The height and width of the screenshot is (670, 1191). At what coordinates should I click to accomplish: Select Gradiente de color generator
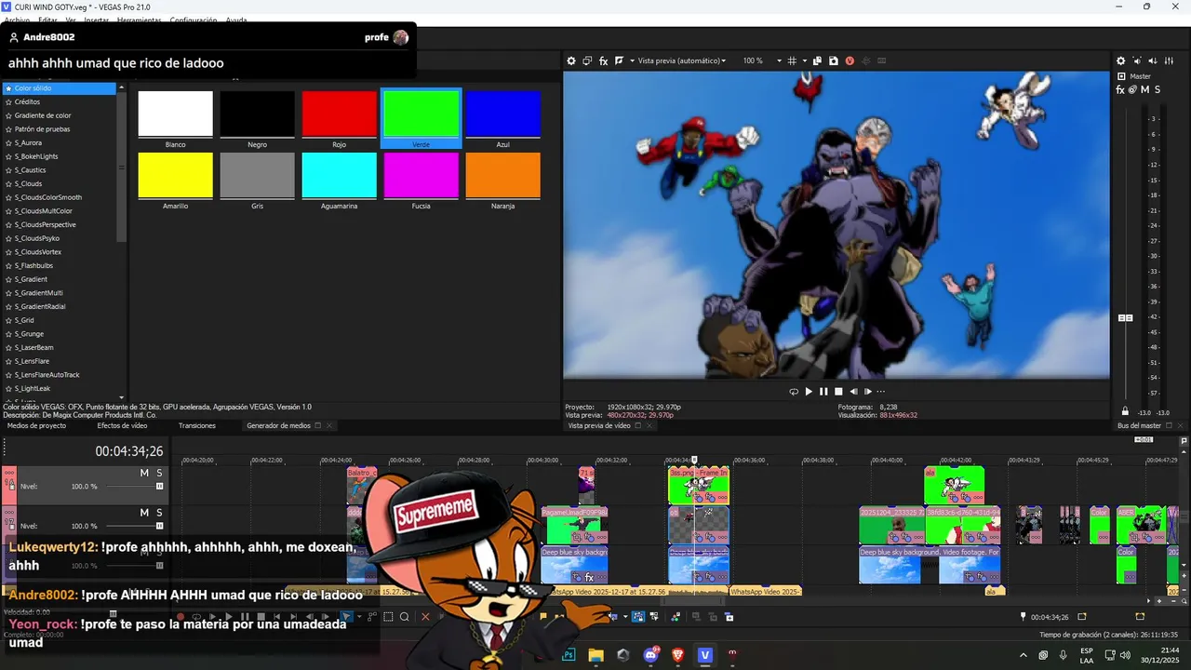tap(43, 115)
